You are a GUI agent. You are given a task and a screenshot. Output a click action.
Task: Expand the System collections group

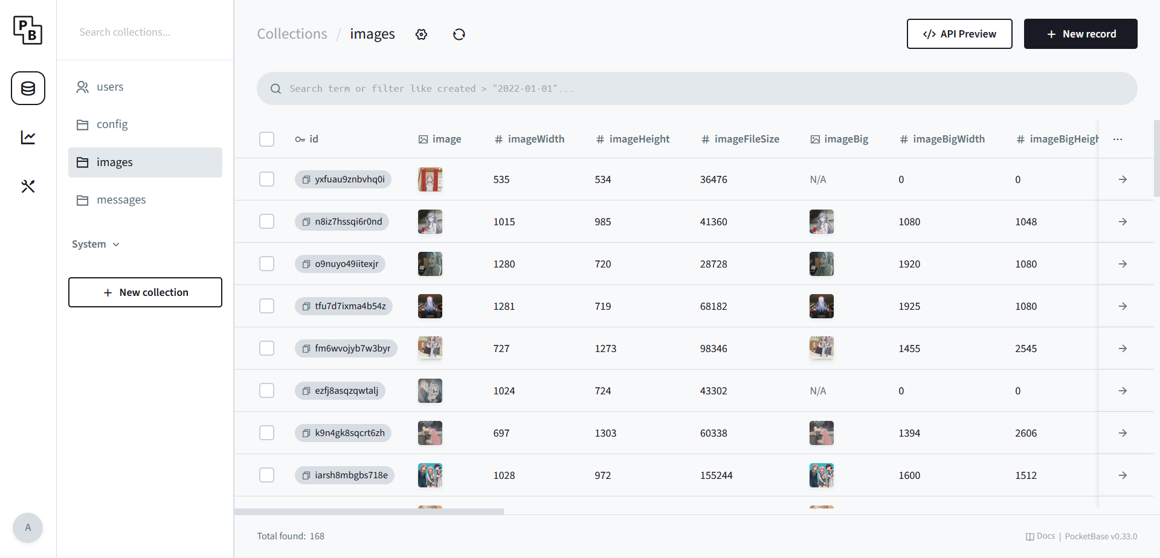coord(96,244)
